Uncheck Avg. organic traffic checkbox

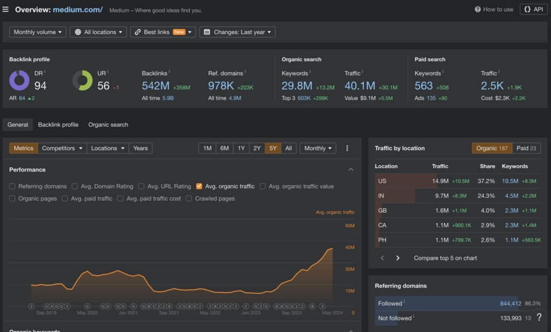coord(199,186)
